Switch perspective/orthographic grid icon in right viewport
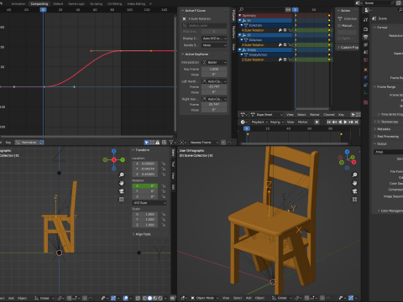The image size is (403, 302). click(354, 200)
